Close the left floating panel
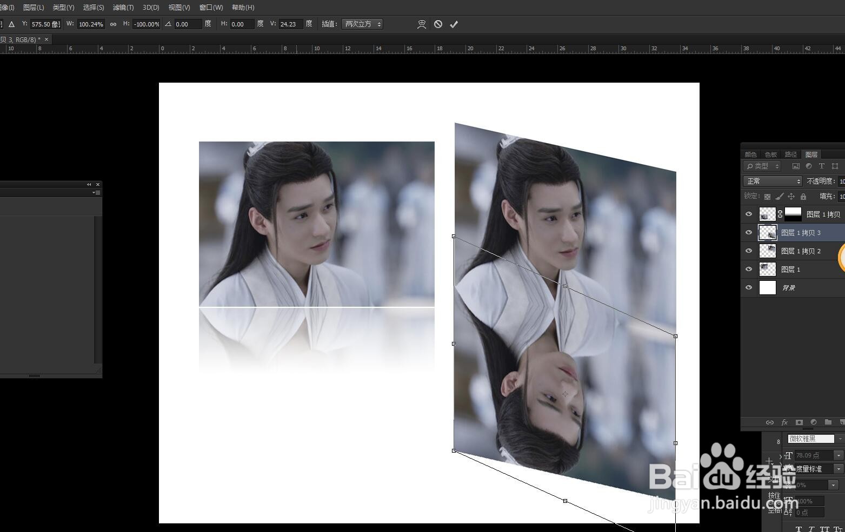845x532 pixels. pos(98,185)
